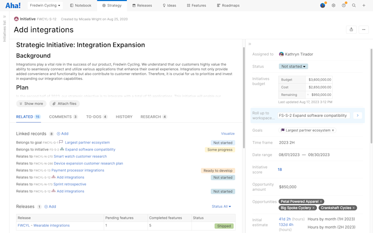This screenshot has height=233, width=373.
Task: Add a linked record
Action: 63,134
